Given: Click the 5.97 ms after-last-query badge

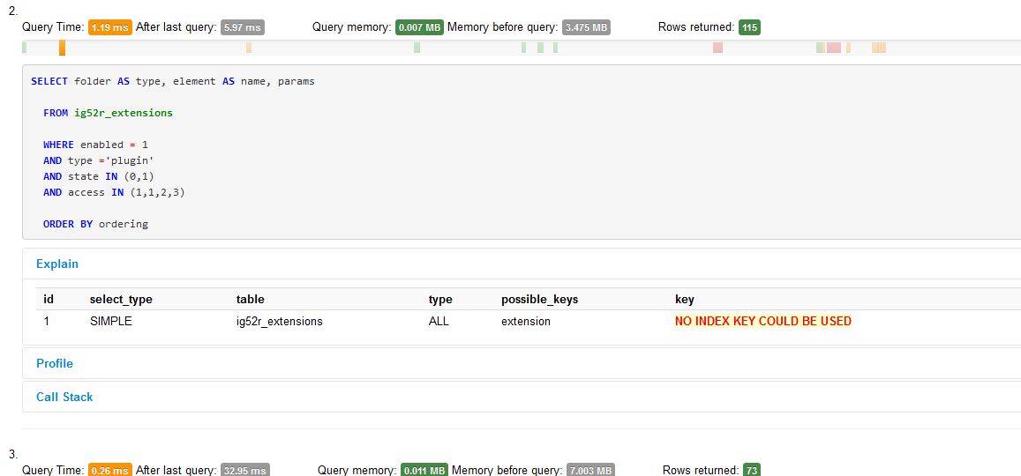Looking at the screenshot, I should (242, 27).
